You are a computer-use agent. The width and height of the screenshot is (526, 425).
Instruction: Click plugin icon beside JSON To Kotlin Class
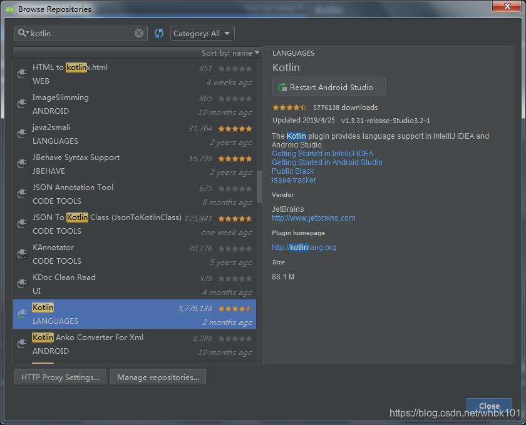22,223
